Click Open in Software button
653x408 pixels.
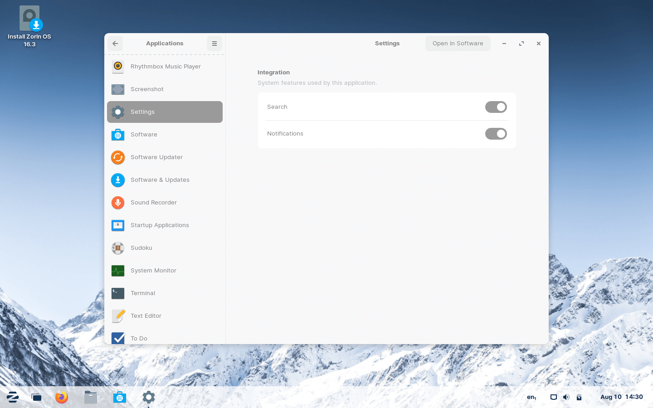tap(458, 44)
